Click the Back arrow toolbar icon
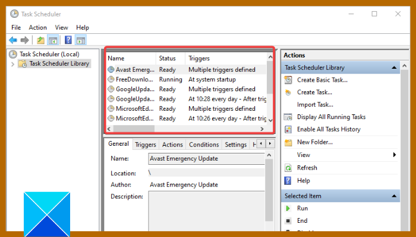 click(x=13, y=40)
